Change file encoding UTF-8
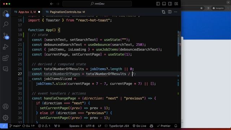Viewport: 231px width, 130px height. point(90,126)
